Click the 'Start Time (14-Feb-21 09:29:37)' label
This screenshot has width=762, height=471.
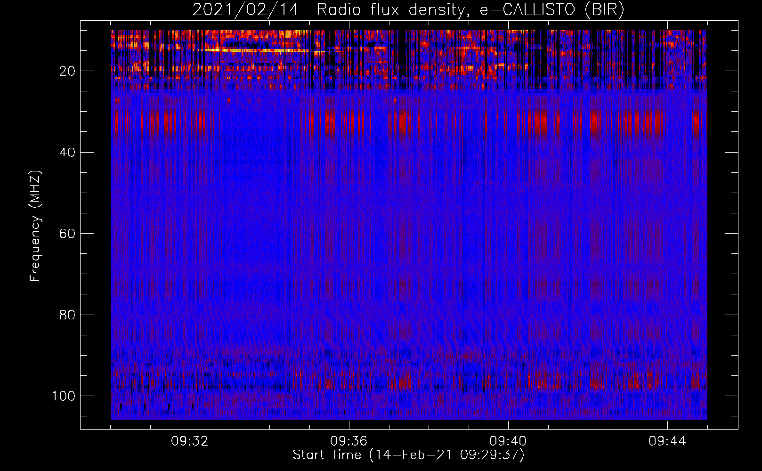[x=408, y=455]
